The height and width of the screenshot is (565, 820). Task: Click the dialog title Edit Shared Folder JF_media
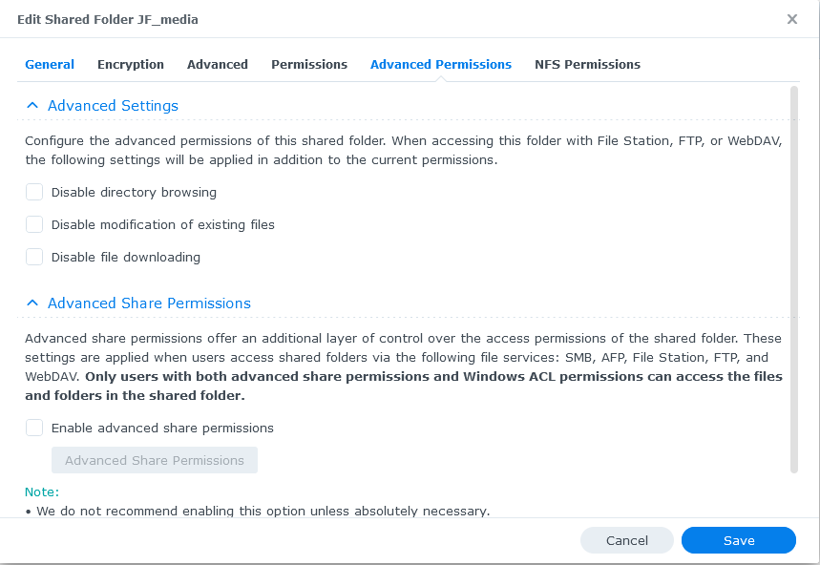click(108, 19)
